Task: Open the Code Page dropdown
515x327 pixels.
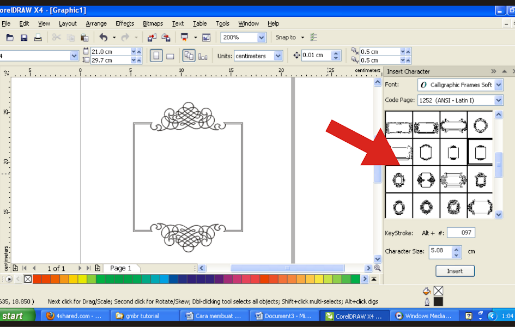Action: [499, 100]
